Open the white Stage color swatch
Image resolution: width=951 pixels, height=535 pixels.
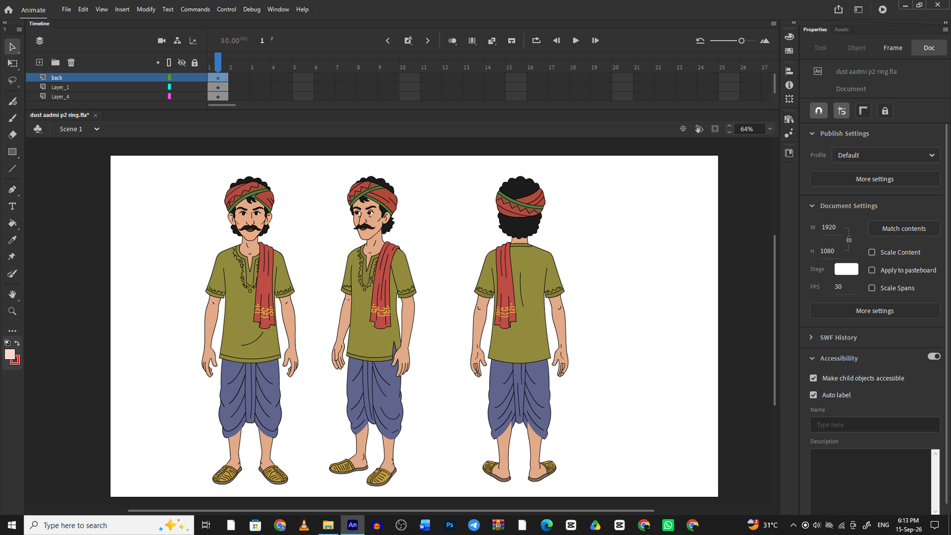[x=846, y=269]
